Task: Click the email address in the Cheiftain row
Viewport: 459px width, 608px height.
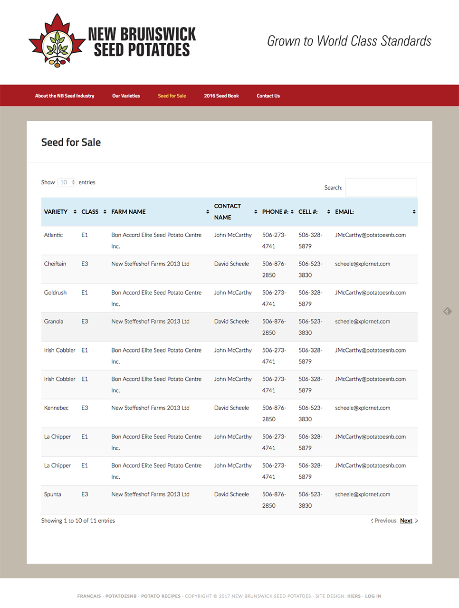Action: pos(363,264)
